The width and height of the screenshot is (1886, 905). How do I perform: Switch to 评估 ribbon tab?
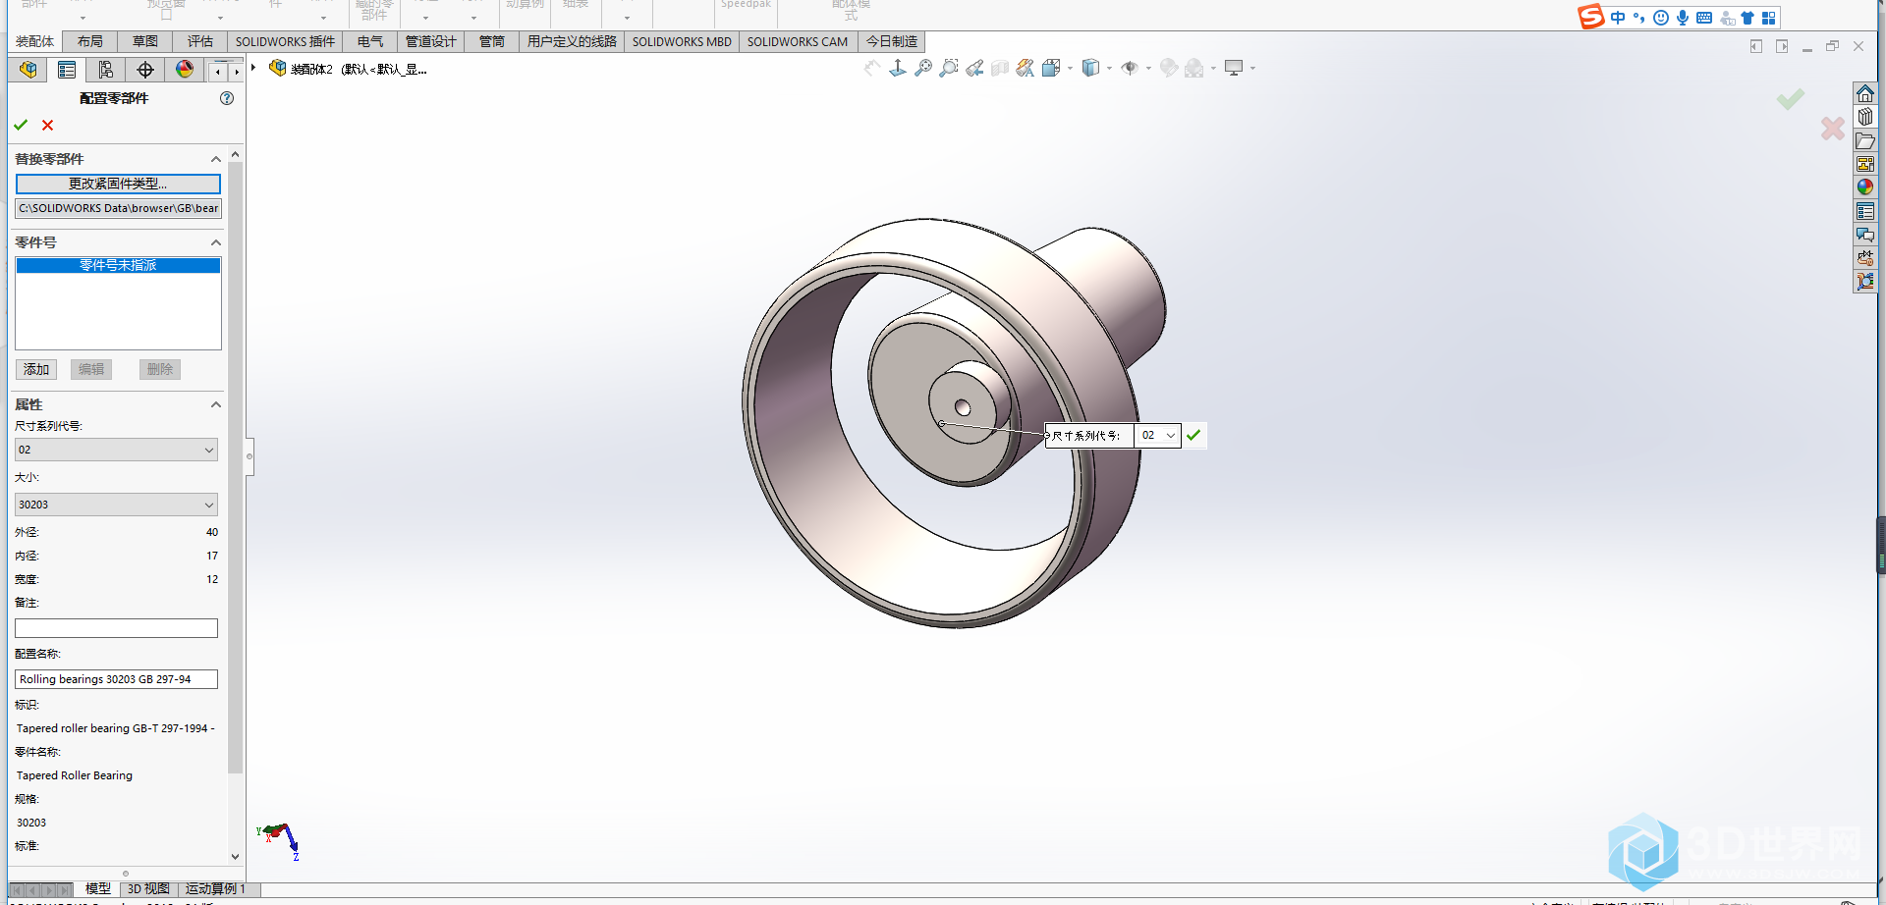(x=200, y=41)
